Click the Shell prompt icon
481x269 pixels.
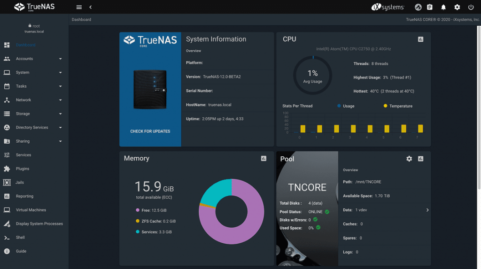point(7,238)
